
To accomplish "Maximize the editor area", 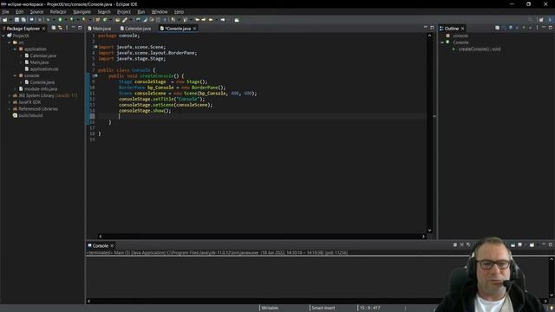I will coord(432,28).
